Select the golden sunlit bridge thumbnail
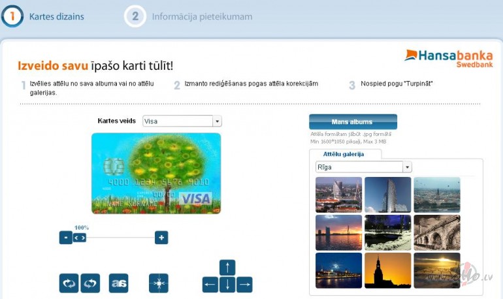The image size is (503, 299). (x=437, y=270)
